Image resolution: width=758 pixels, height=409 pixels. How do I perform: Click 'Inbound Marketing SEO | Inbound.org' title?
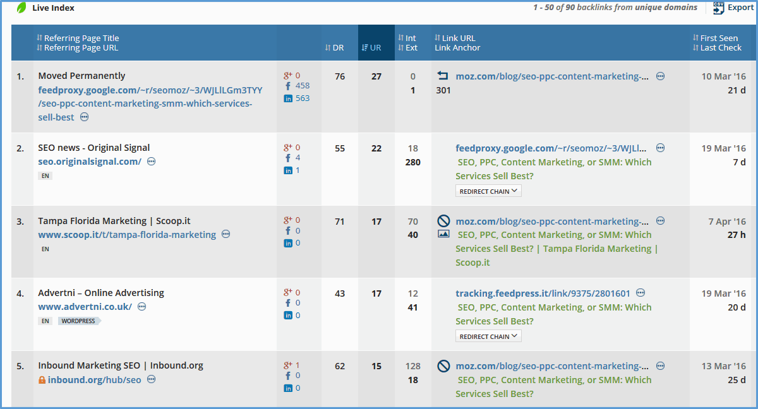[121, 365]
